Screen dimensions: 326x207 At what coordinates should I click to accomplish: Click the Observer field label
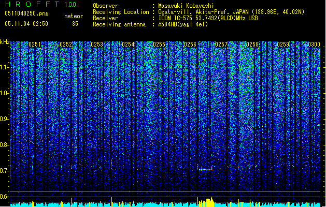coord(105,6)
